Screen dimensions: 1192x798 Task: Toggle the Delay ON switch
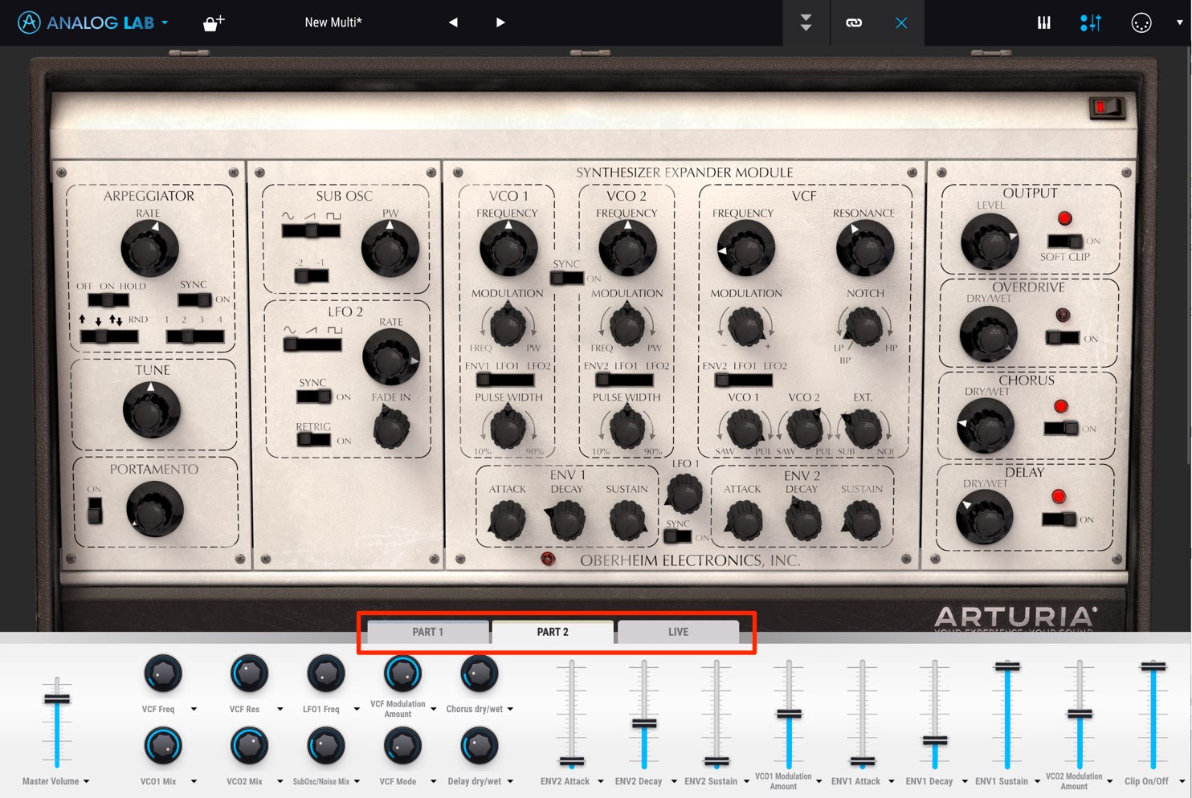point(1059,519)
